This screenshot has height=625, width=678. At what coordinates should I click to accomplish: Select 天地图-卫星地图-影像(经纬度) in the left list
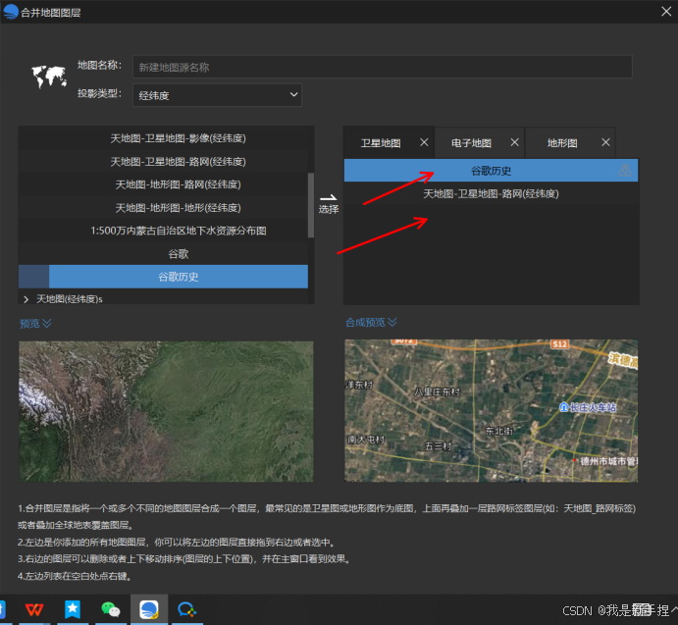click(163, 138)
